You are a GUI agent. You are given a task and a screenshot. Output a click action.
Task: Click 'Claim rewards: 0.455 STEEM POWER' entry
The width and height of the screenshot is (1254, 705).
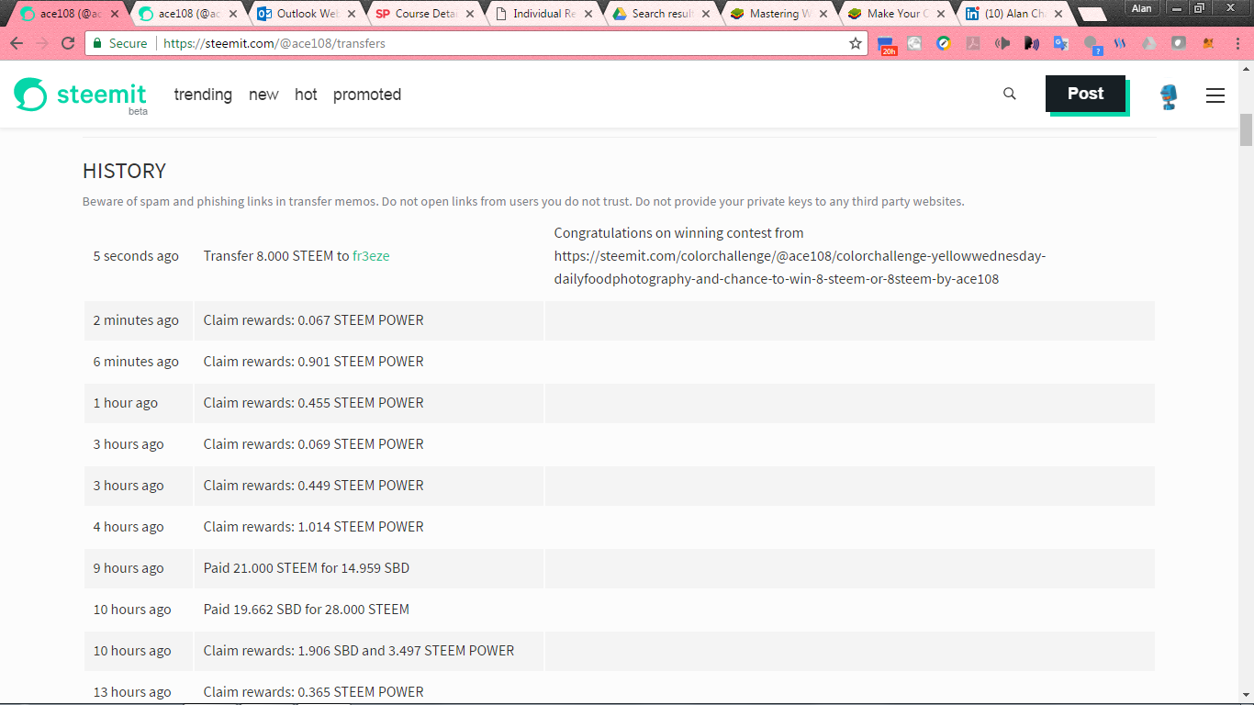314,403
